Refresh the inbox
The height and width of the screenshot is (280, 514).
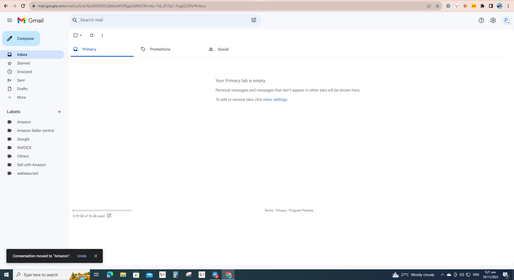click(92, 35)
